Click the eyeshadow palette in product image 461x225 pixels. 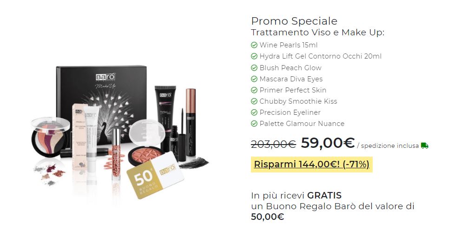tap(50, 136)
